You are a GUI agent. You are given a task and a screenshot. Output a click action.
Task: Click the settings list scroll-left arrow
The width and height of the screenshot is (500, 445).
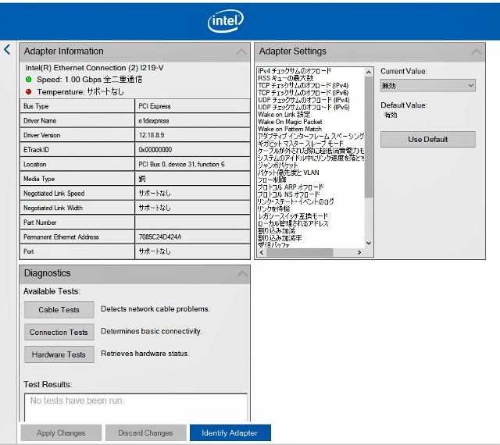pyautogui.click(x=262, y=252)
